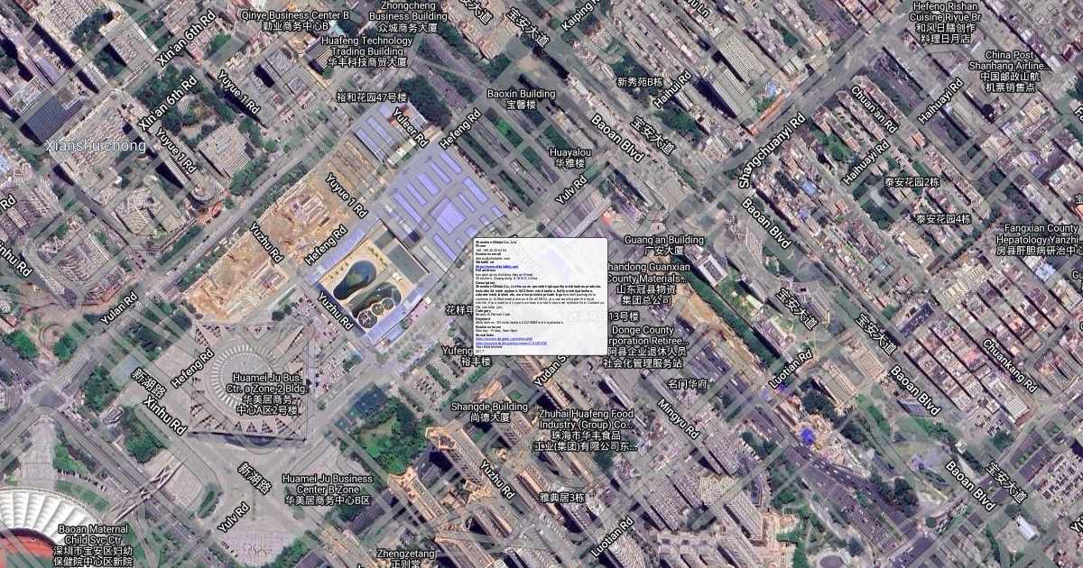Image resolution: width=1083 pixels, height=568 pixels.
Task: Select Qinye Business Center B map label
Action: tap(294, 21)
